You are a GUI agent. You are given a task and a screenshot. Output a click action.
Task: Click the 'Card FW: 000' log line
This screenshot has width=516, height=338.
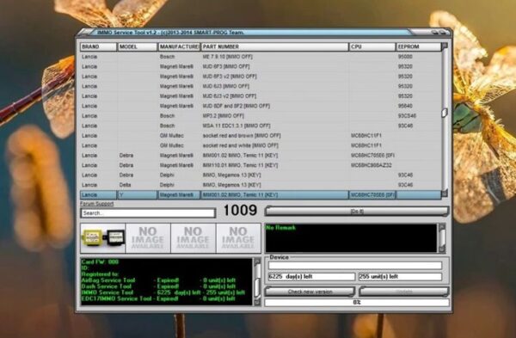[x=100, y=262]
